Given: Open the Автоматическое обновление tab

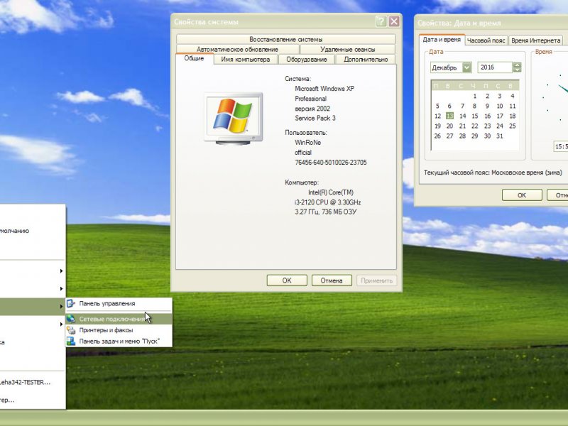Looking at the screenshot, I should 237,49.
